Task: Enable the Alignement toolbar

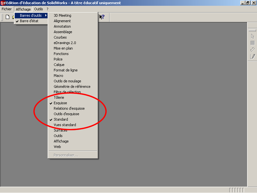Action: [x=73, y=21]
